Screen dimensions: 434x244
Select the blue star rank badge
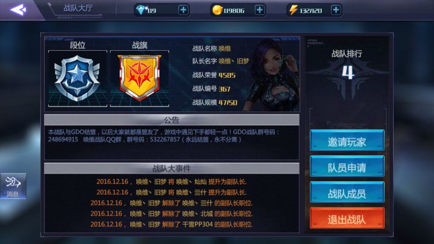click(x=78, y=78)
